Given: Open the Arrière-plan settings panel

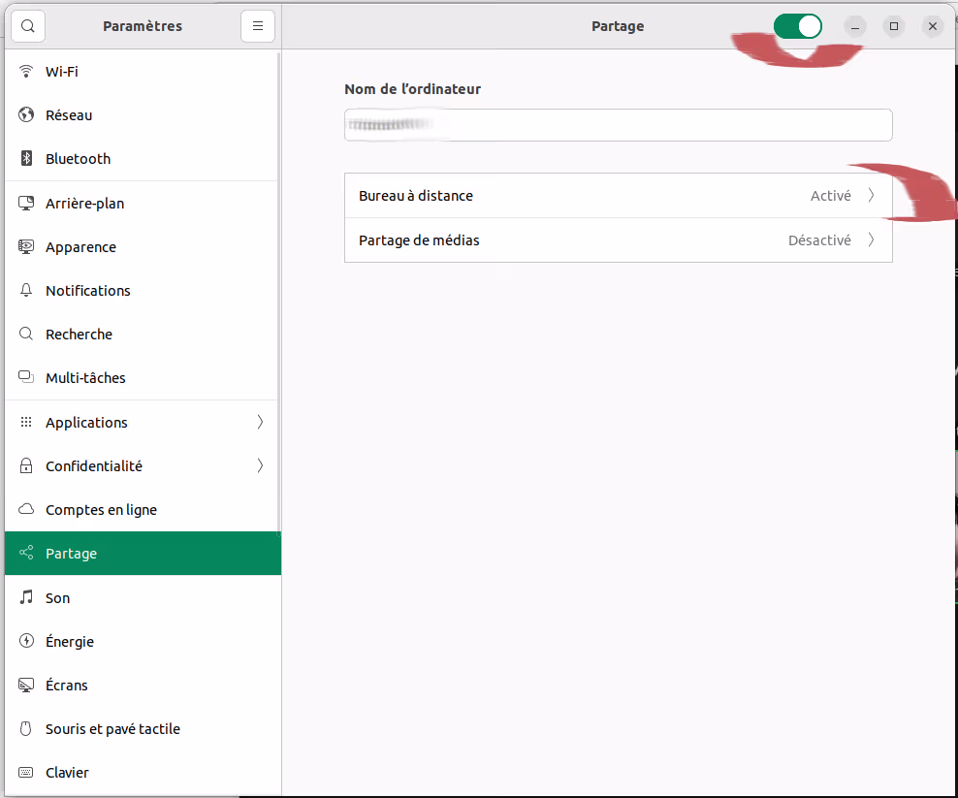Looking at the screenshot, I should pyautogui.click(x=84, y=204).
